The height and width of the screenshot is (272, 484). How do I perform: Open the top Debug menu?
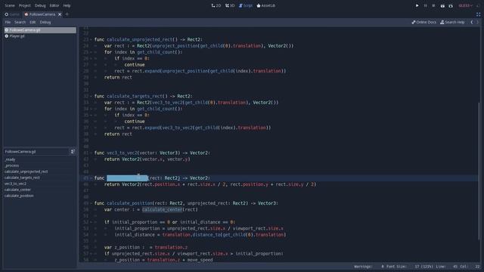coord(40,5)
